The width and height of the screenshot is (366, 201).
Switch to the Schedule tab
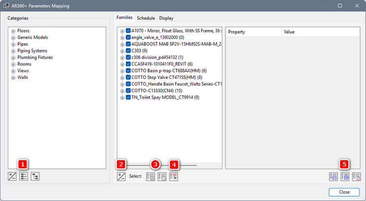pos(145,18)
